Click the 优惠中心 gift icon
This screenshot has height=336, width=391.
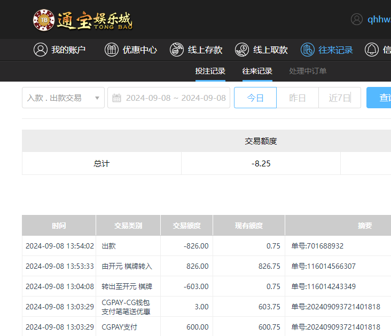click(x=111, y=50)
